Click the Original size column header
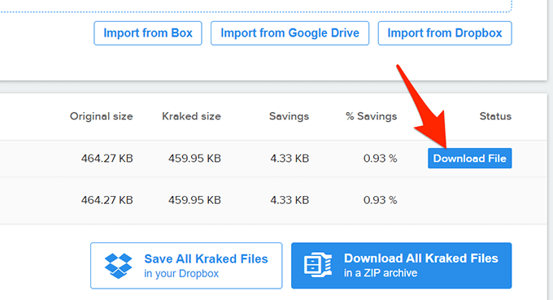The height and width of the screenshot is (300, 553). [101, 116]
